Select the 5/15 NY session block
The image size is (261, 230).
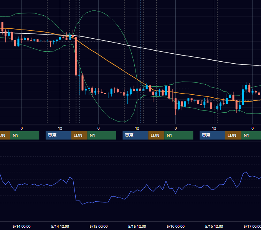(179, 135)
